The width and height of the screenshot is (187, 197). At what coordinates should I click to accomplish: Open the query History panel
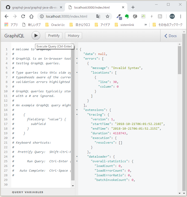click(74, 36)
